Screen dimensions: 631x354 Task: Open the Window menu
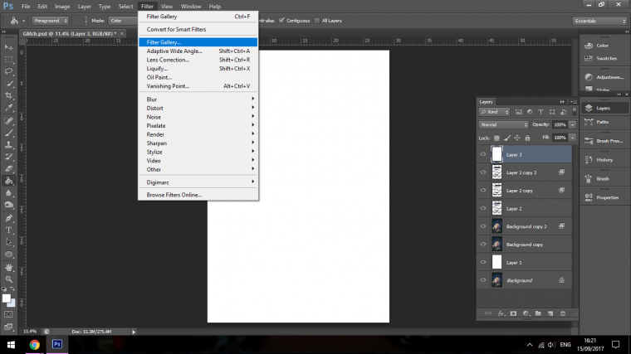tap(191, 7)
